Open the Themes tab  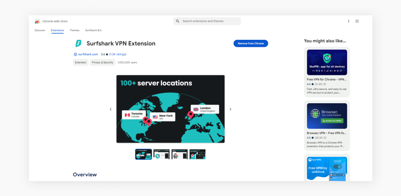(75, 30)
